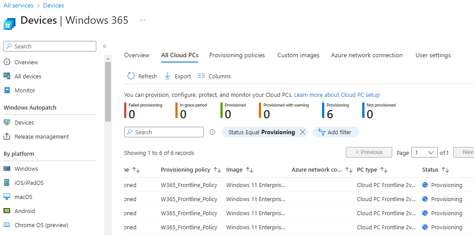474x235 pixels.
Task: Select All devices in the sidebar
Action: (28, 76)
